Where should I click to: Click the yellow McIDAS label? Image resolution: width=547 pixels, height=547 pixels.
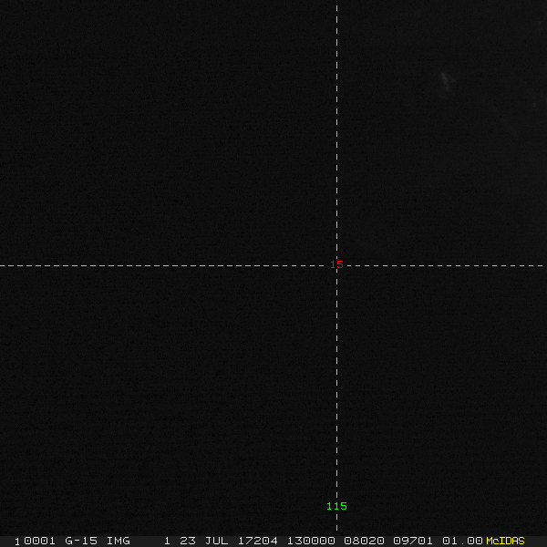(x=505, y=541)
